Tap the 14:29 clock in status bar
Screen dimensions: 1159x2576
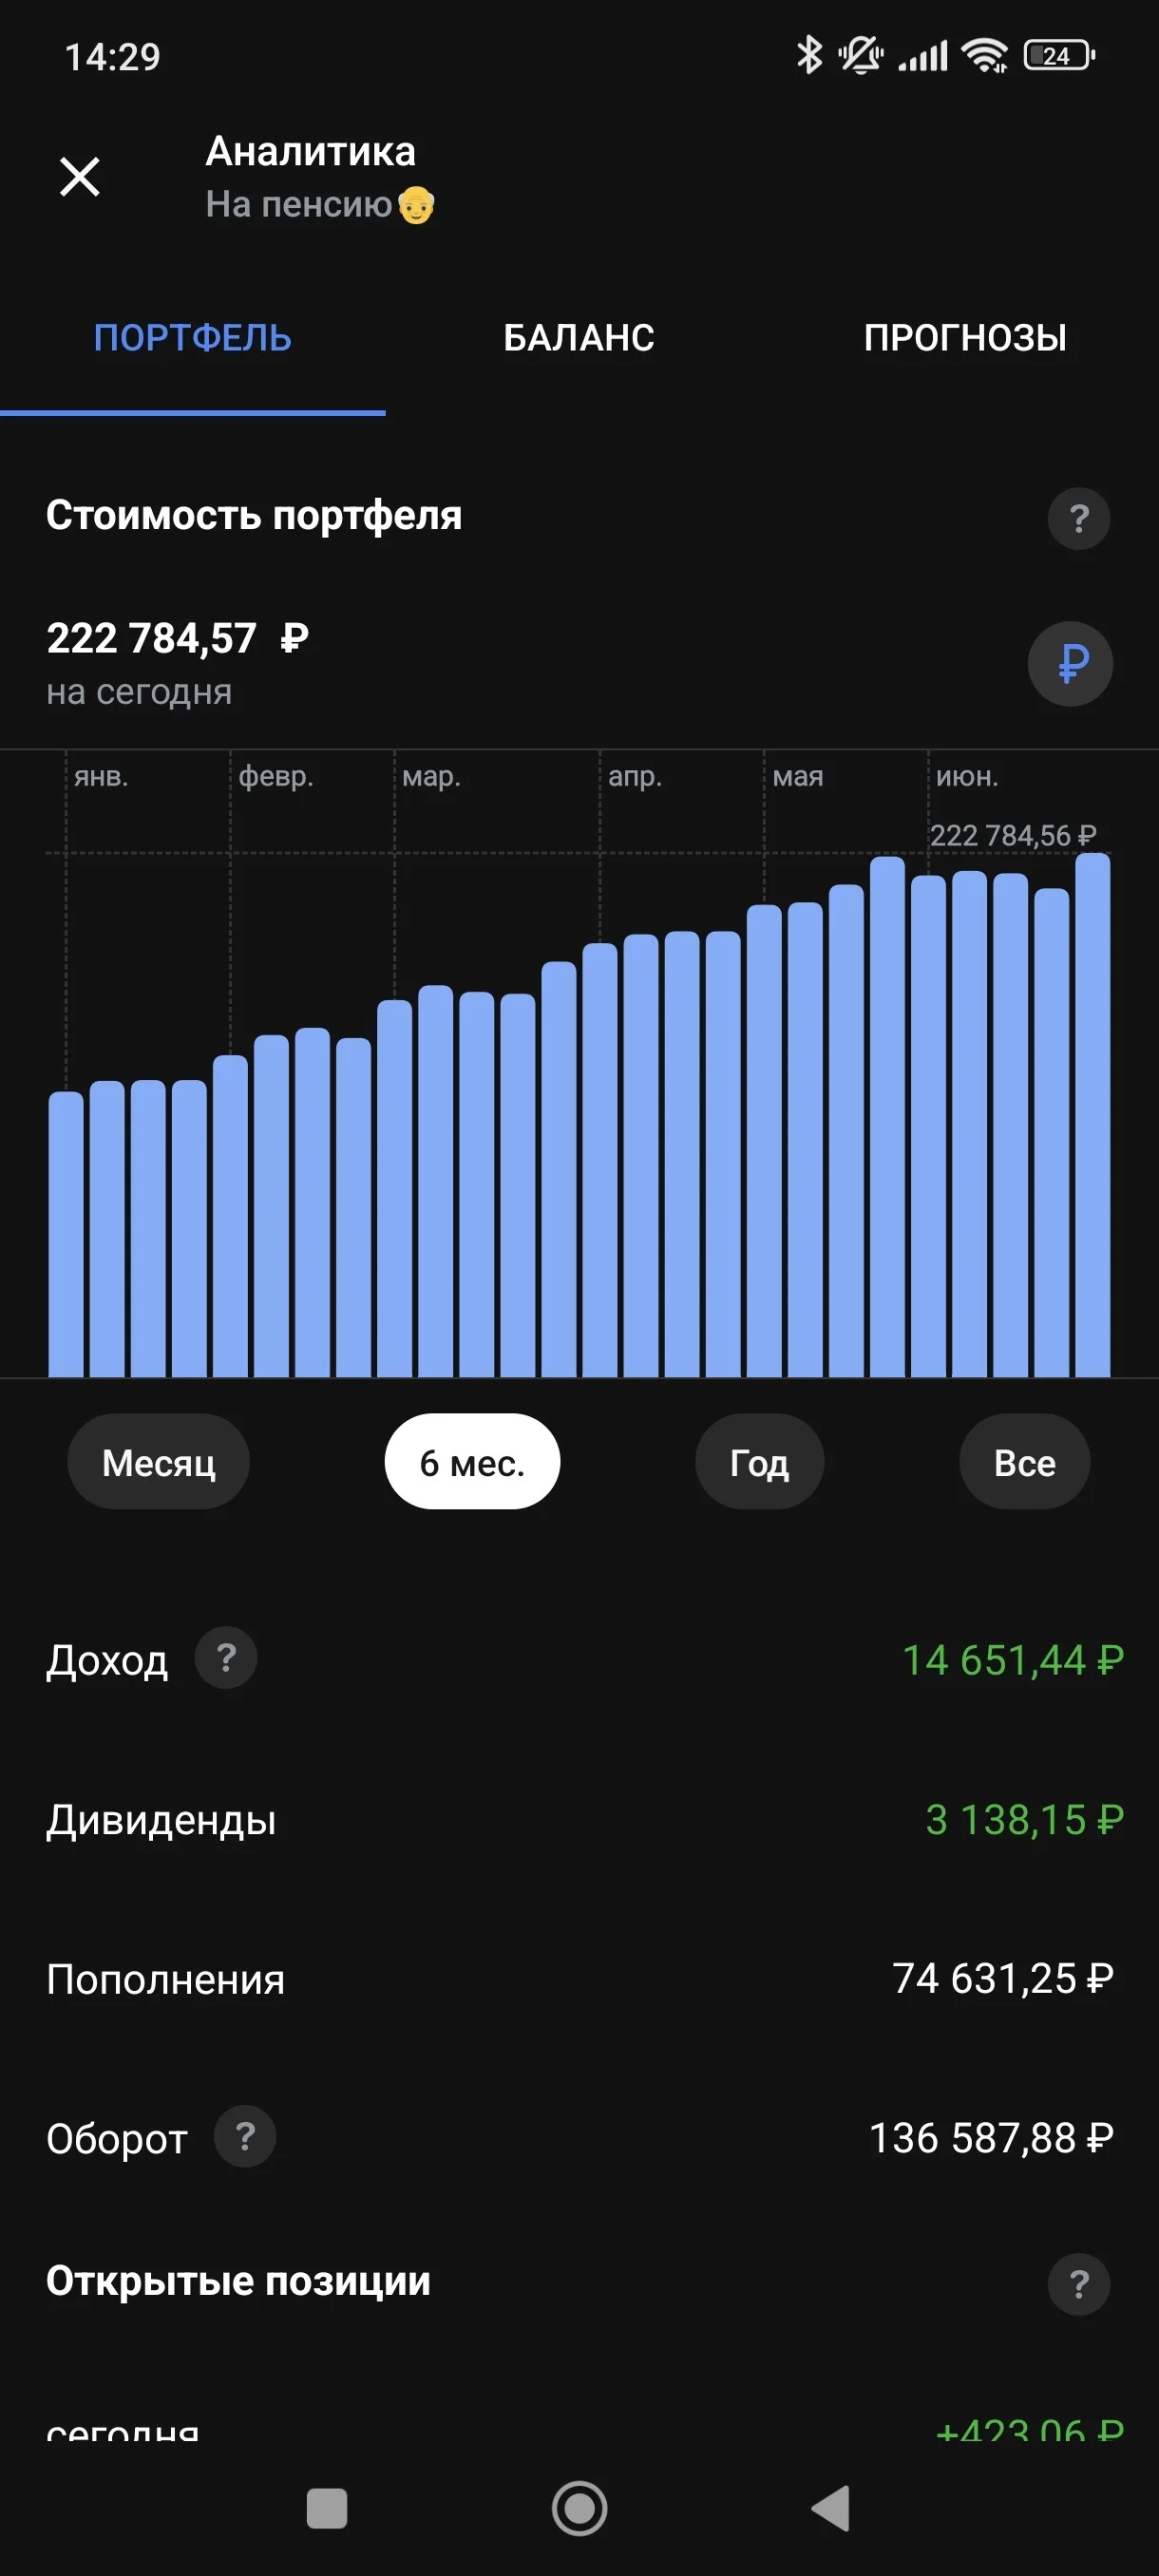pyautogui.click(x=112, y=57)
